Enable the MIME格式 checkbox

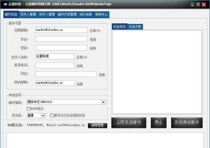click(x=28, y=109)
